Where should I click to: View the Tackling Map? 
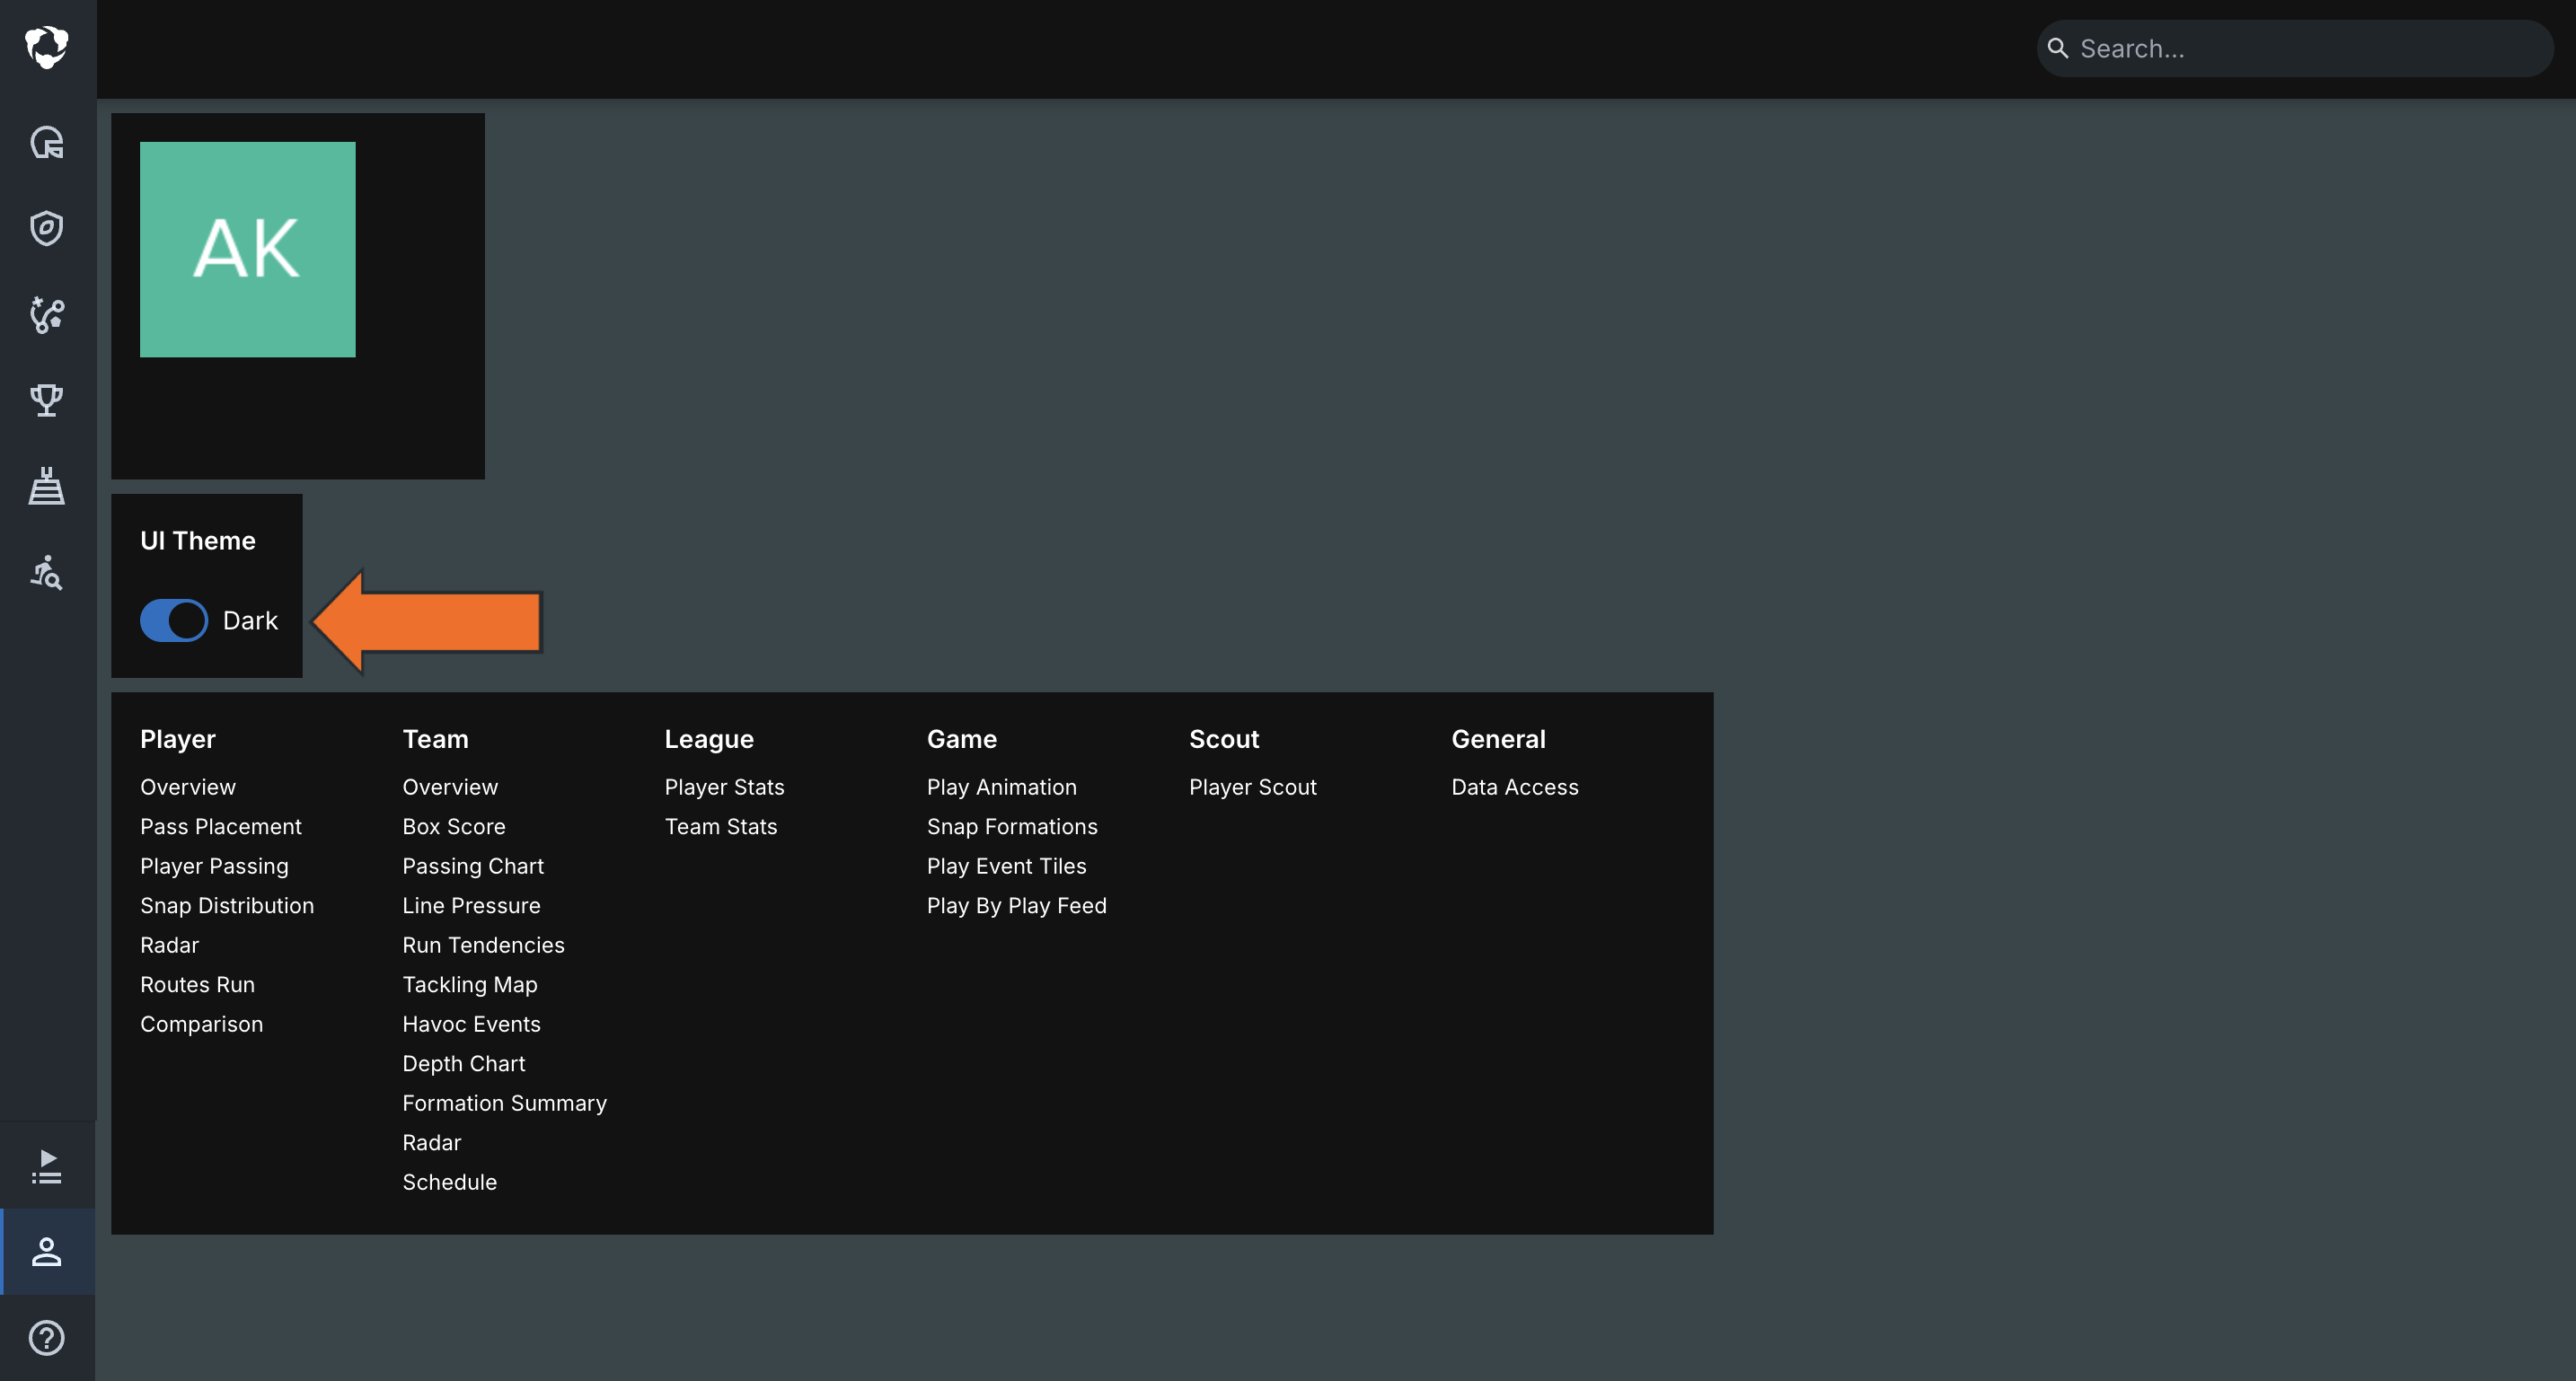[x=470, y=985]
